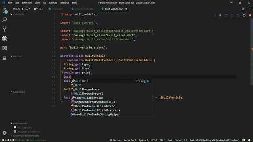Select the built_vehicle.dart tab
The height and width of the screenshot is (142, 253).
pos(114,9)
